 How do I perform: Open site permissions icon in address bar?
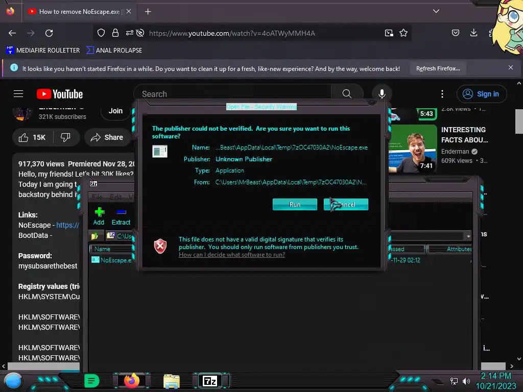click(x=129, y=33)
